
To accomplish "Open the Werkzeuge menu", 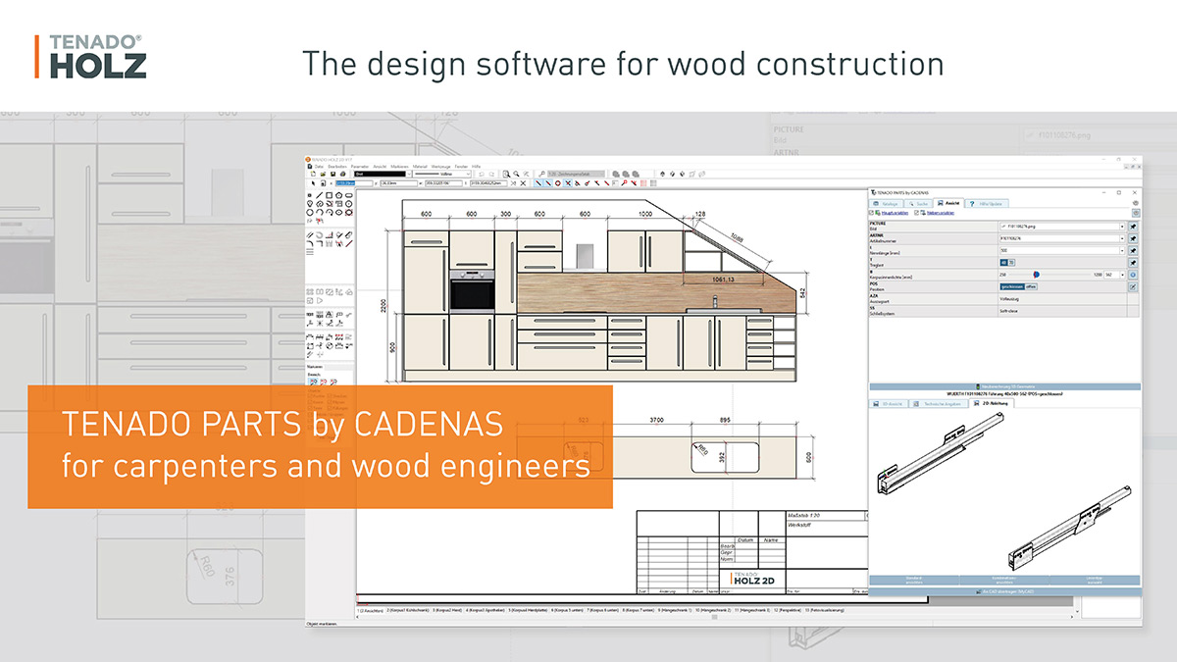I will pos(440,167).
